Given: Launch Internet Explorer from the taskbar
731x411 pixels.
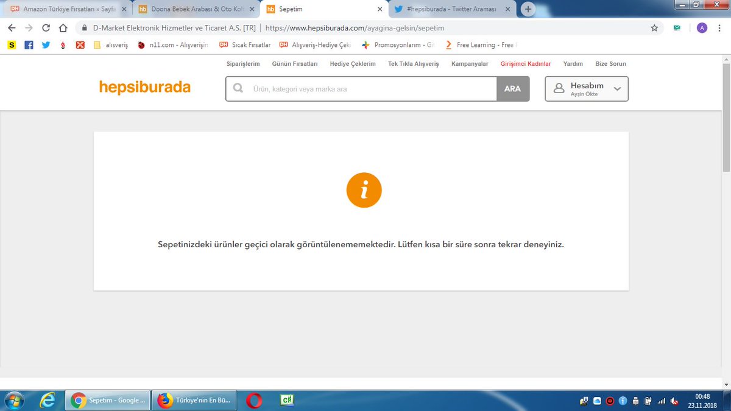Looking at the screenshot, I should (x=47, y=400).
